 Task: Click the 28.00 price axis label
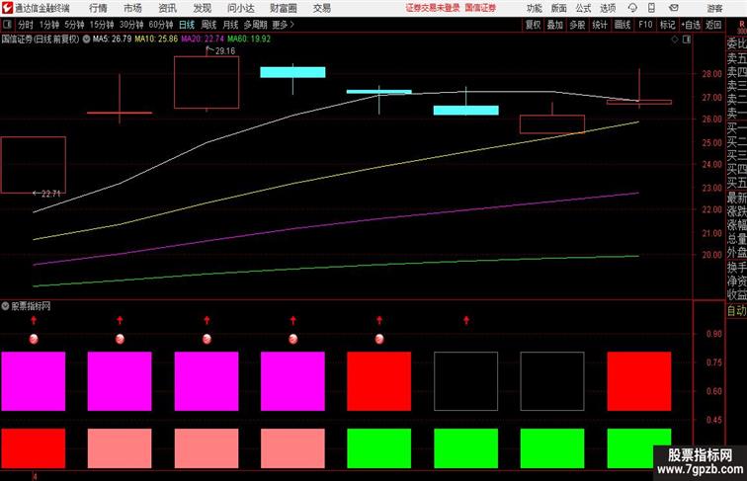pos(712,74)
